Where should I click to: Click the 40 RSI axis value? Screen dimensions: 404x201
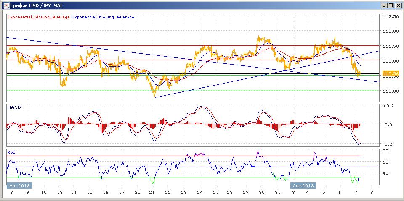click(x=386, y=173)
